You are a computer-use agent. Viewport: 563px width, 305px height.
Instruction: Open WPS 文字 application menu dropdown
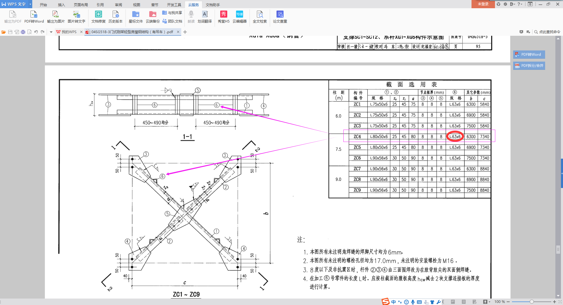click(x=30, y=4)
